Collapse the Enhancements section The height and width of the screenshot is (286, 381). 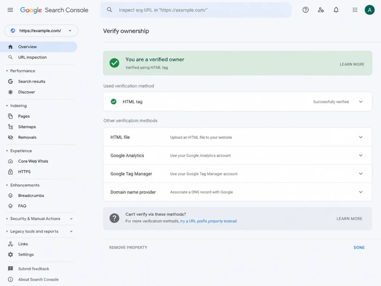pos(7,185)
